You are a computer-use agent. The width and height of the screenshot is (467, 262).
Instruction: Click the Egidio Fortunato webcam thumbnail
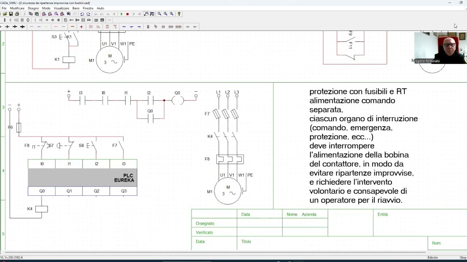[440, 48]
